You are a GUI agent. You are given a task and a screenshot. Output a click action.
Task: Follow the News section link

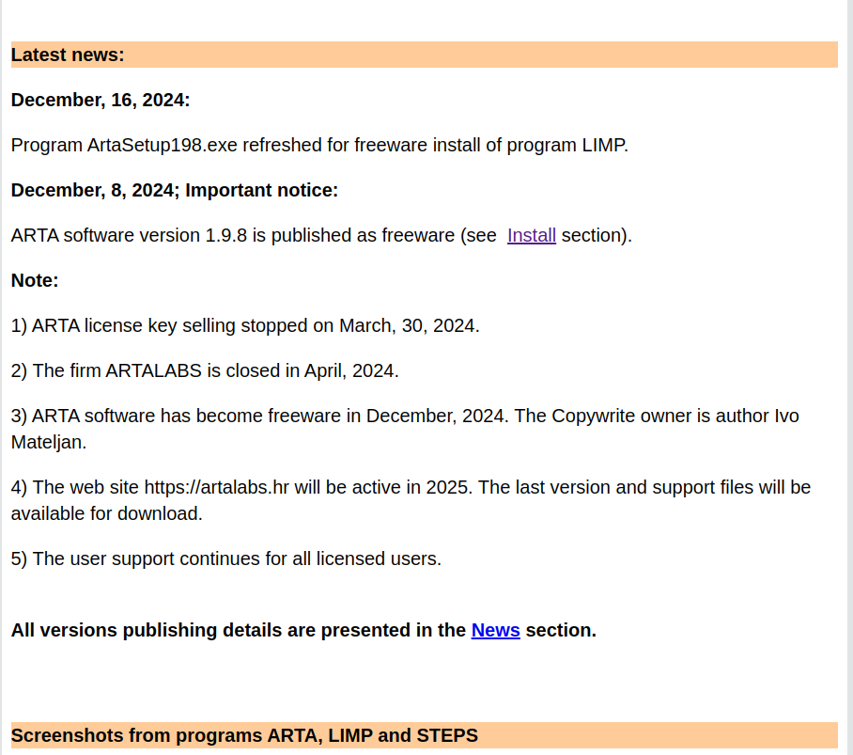(x=496, y=630)
